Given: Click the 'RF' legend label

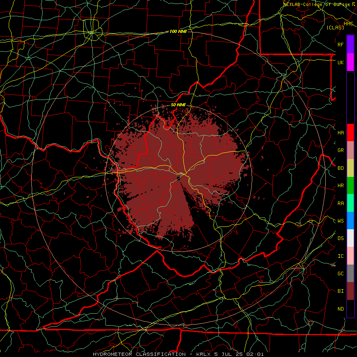Looking at the screenshot, I should [341, 44].
